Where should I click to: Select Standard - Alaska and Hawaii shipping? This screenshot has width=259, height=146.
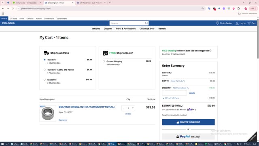[45, 70]
